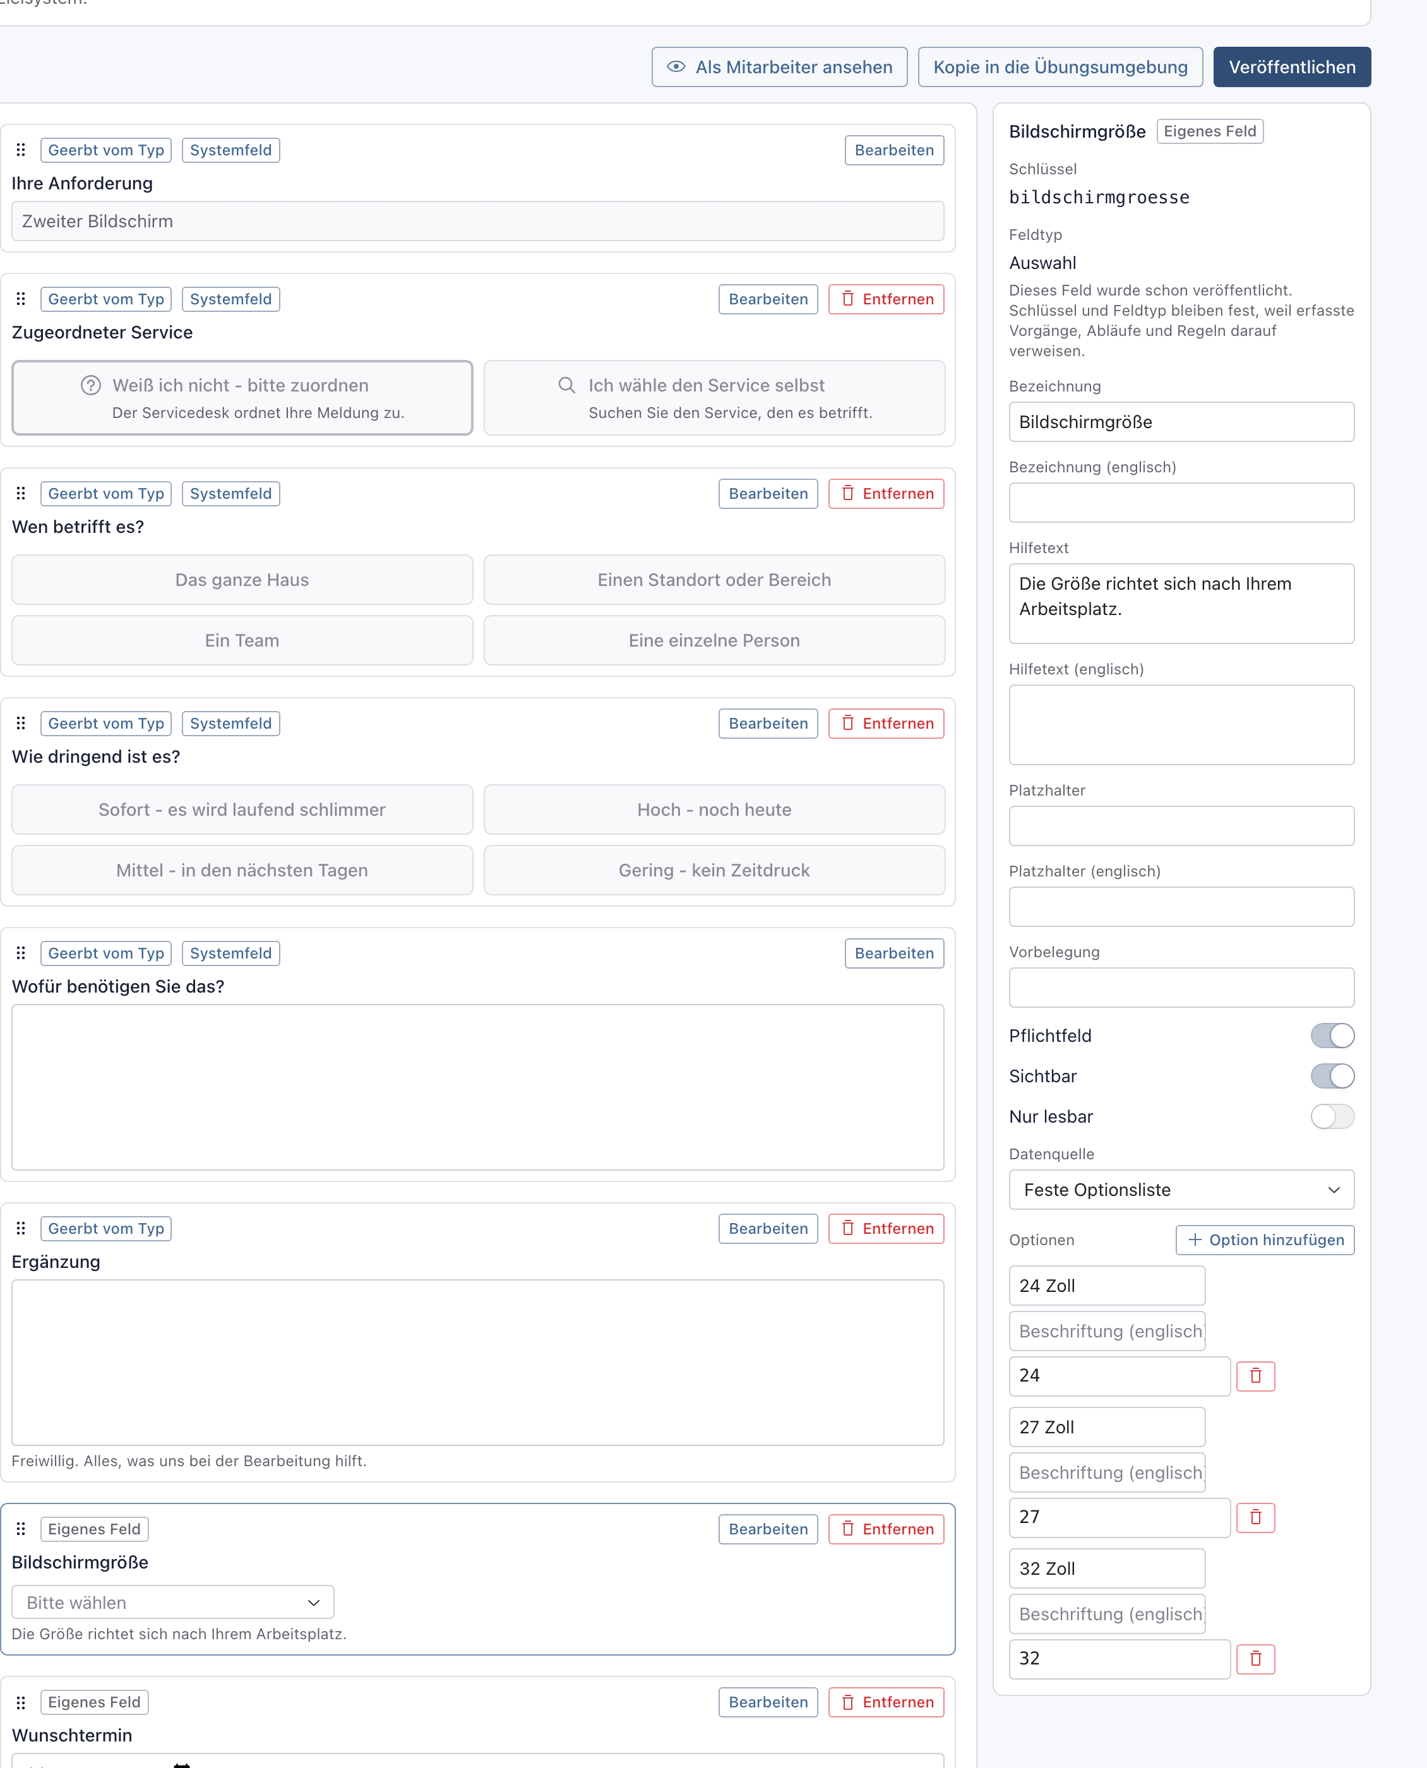
Task: Toggle the Pflichtfeld switch
Action: 1332,1036
